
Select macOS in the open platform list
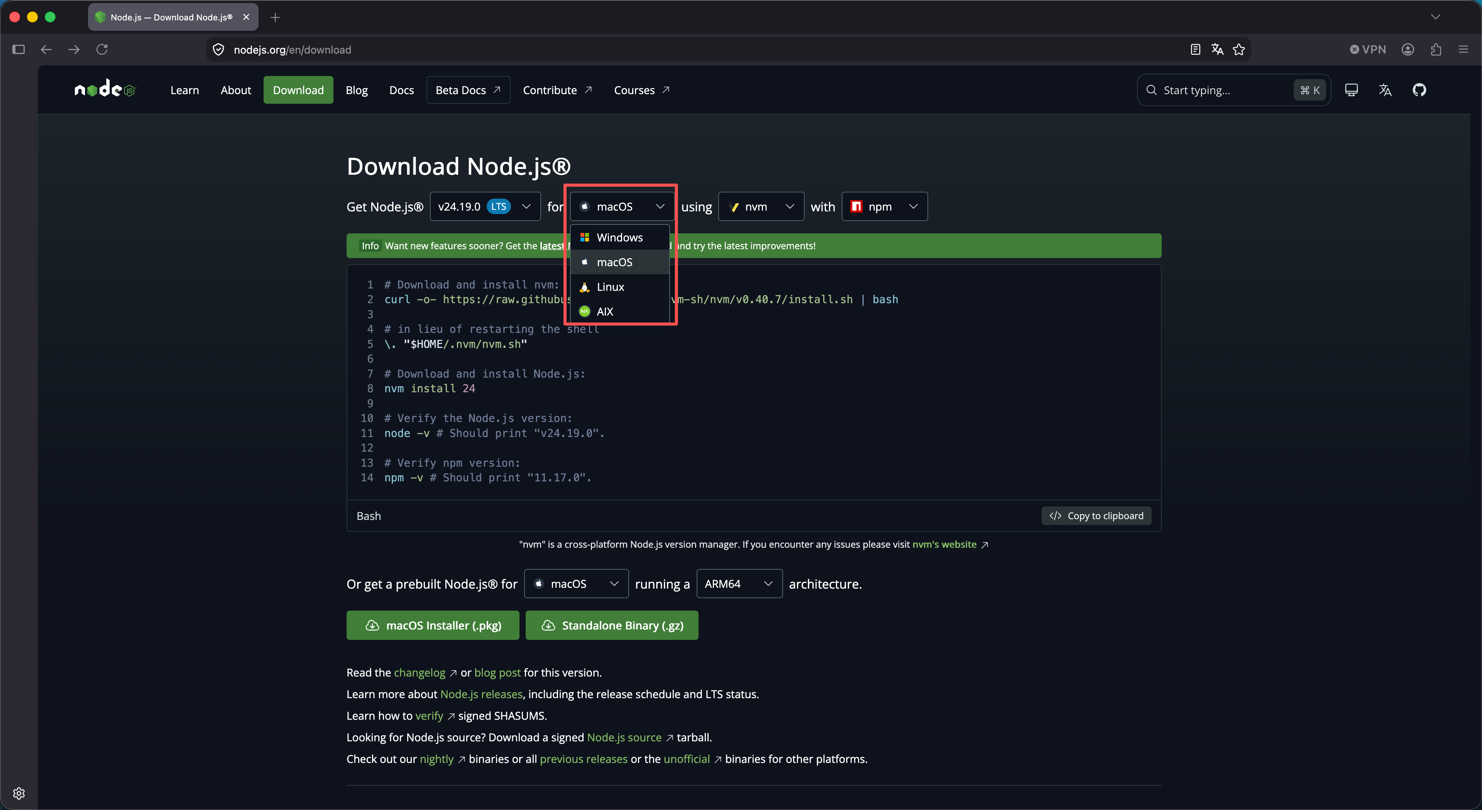pos(619,262)
